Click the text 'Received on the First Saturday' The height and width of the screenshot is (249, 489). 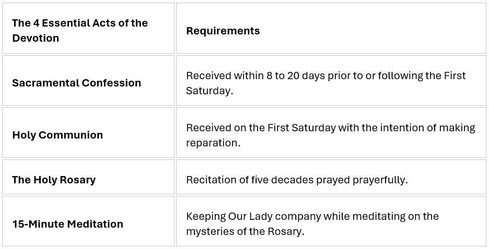pyautogui.click(x=261, y=128)
